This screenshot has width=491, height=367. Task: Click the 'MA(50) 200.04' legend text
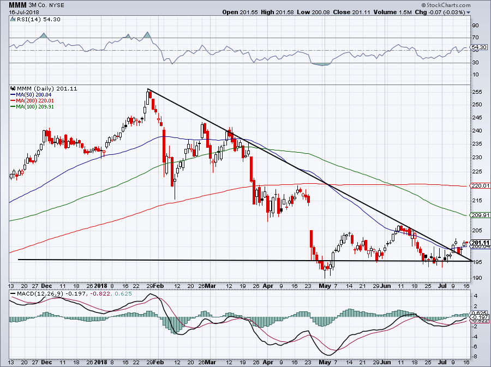point(34,95)
